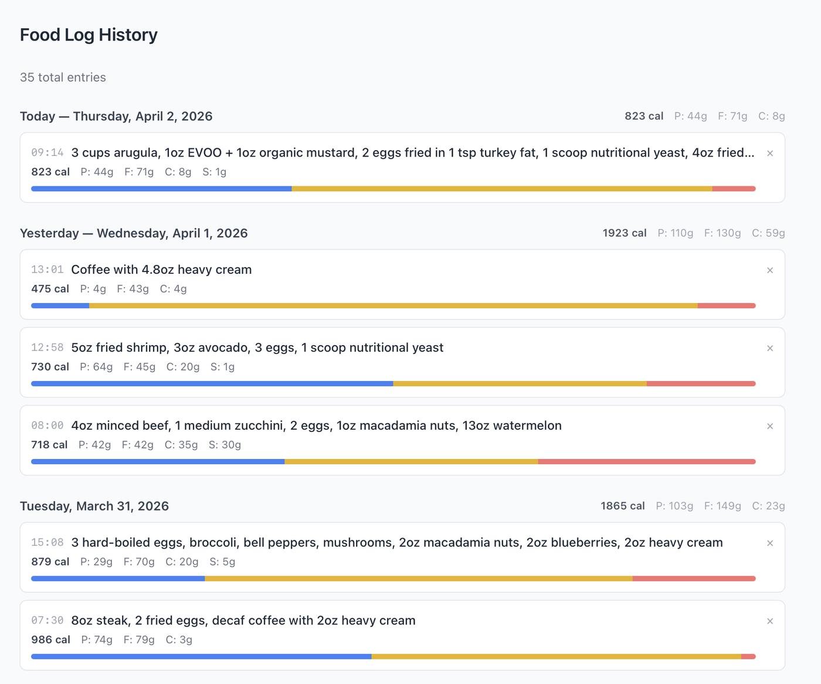The image size is (821, 684).
Task: Click the red carbs segment of watermelon entry bar
Action: 646,462
